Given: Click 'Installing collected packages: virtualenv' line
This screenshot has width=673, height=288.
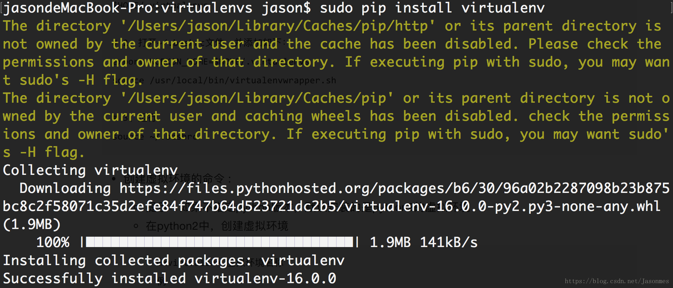Looking at the screenshot, I should click(174, 260).
